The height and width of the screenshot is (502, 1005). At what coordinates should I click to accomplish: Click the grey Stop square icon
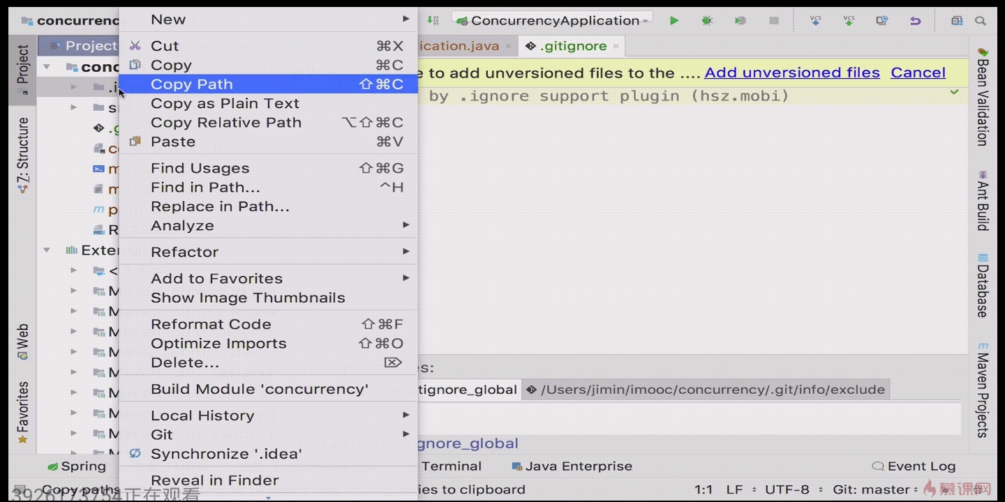pos(774,21)
